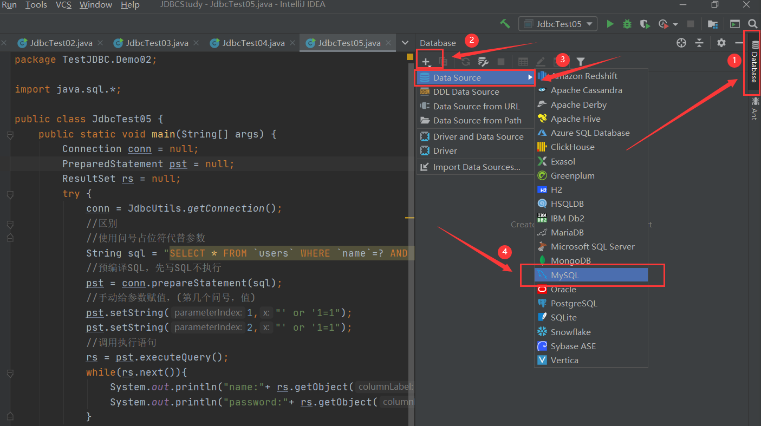
Task: Show hidden editor tabs chevron
Action: [405, 43]
